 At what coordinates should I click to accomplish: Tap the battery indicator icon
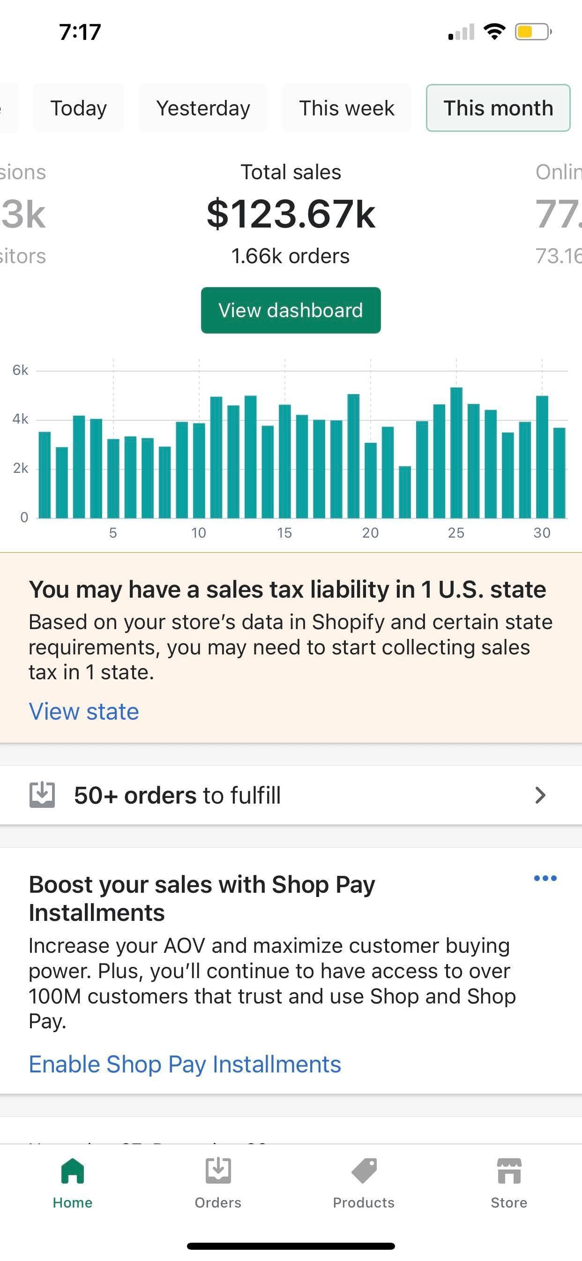[533, 32]
